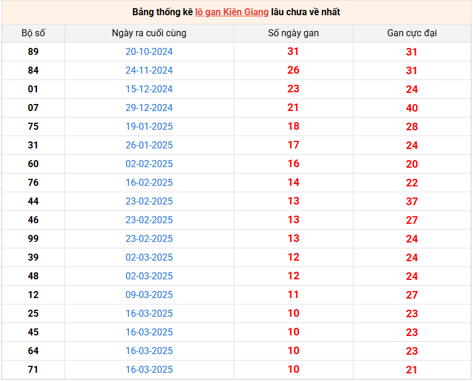Select the 'Bộ số' column header

pyautogui.click(x=33, y=33)
